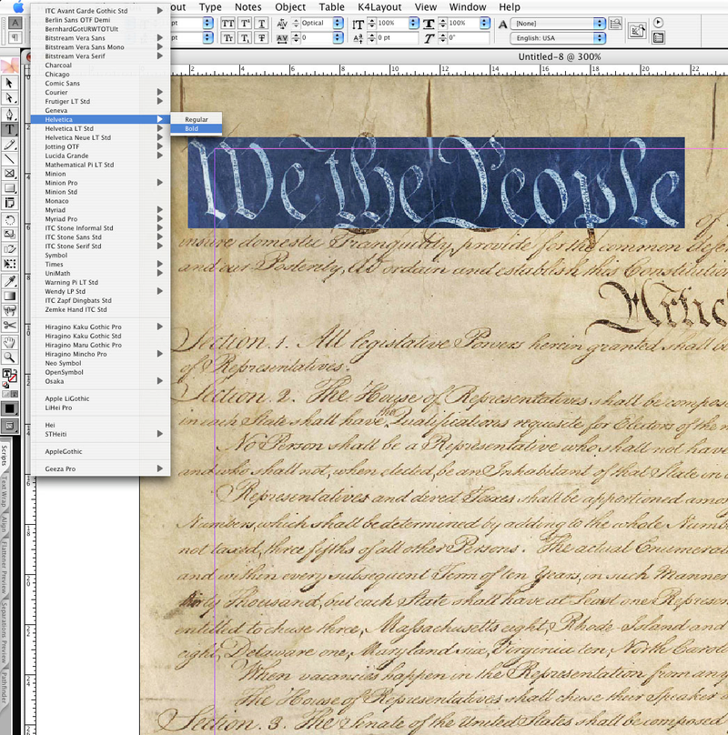
Task: Click the swap fill and stroke arrow
Action: (x=15, y=372)
